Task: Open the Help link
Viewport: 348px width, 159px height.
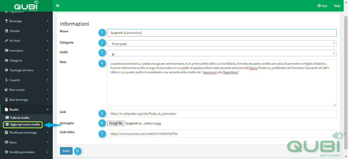Action: click(337, 6)
